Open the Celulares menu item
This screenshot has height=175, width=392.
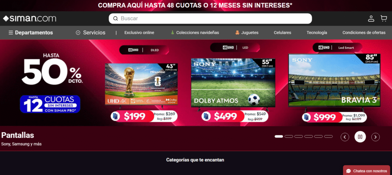point(283,33)
